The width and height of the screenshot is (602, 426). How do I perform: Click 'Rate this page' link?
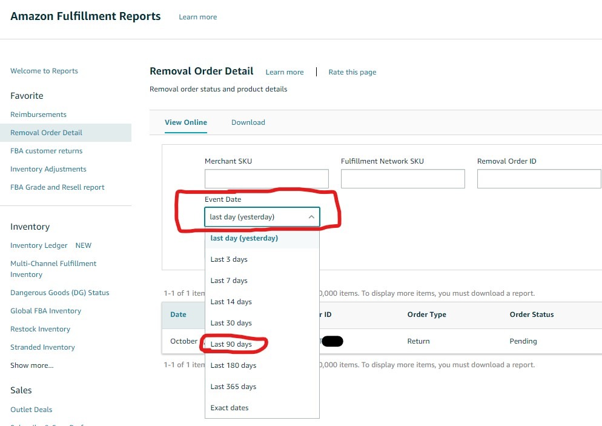352,72
